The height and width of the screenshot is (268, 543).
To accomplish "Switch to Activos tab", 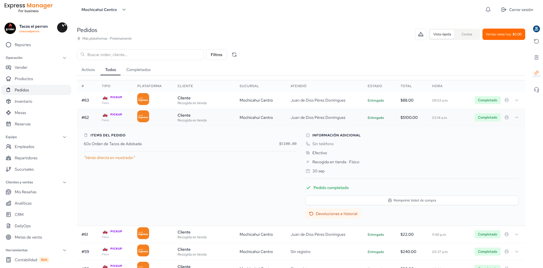I will click(88, 70).
